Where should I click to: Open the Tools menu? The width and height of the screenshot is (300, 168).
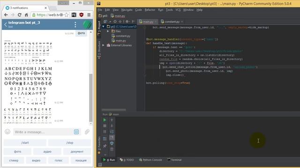click(169, 10)
